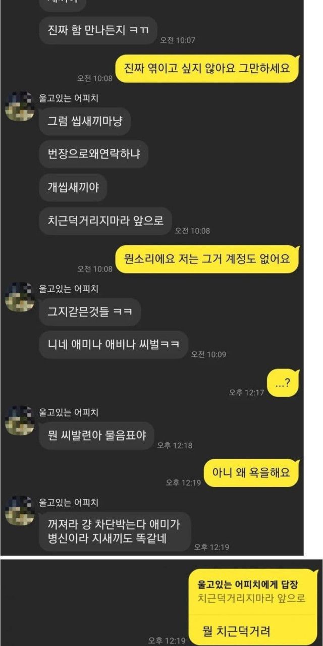
Task: Tap the '오후 12:17' timestamp
Action: [x=246, y=392]
